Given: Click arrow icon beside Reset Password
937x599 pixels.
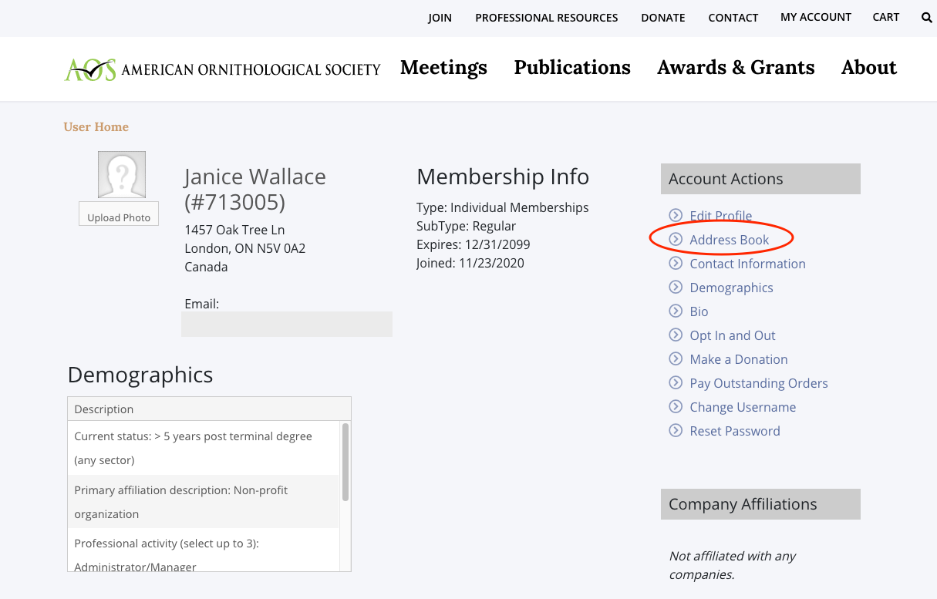Looking at the screenshot, I should [x=676, y=431].
